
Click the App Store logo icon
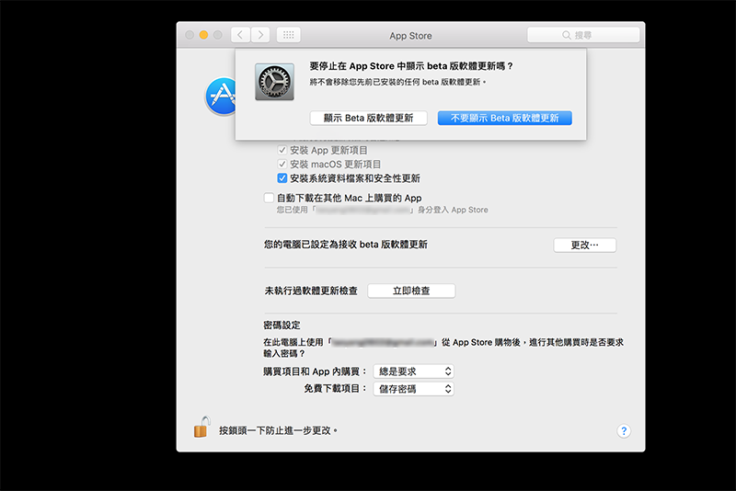(221, 97)
